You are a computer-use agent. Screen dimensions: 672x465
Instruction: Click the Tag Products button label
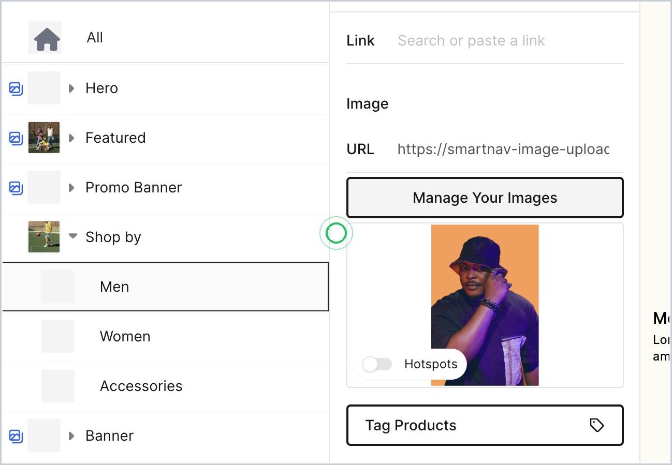point(411,425)
